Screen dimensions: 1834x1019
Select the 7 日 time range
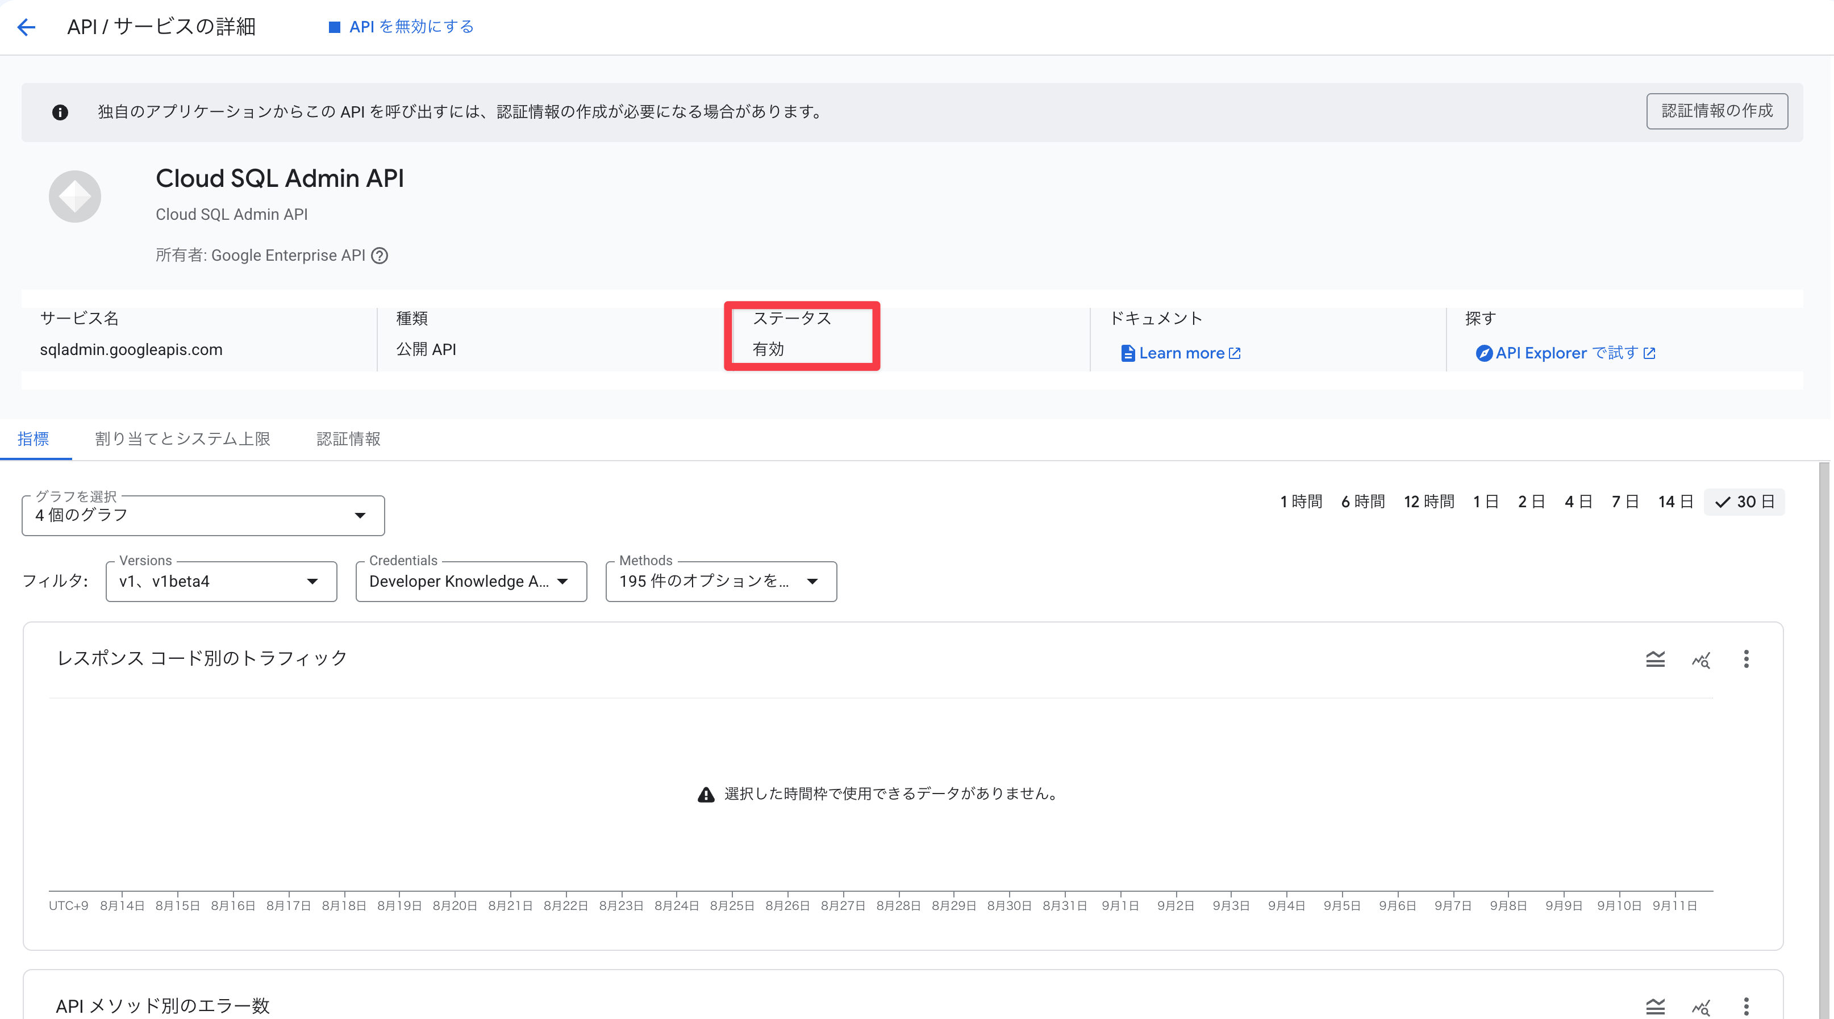[x=1625, y=502]
